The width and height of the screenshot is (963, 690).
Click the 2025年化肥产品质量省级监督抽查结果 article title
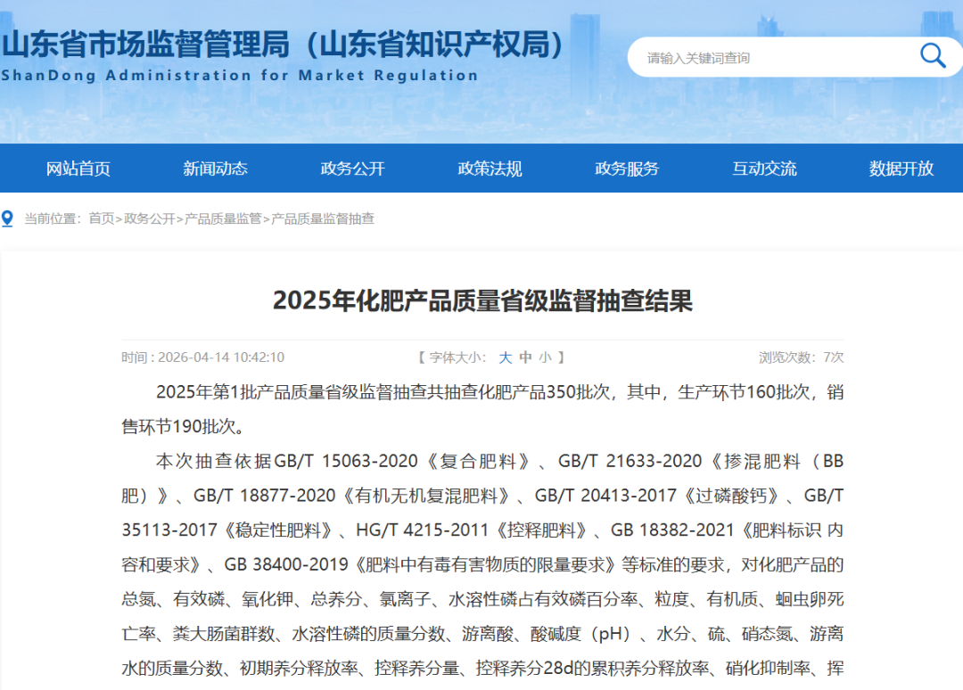pyautogui.click(x=481, y=303)
